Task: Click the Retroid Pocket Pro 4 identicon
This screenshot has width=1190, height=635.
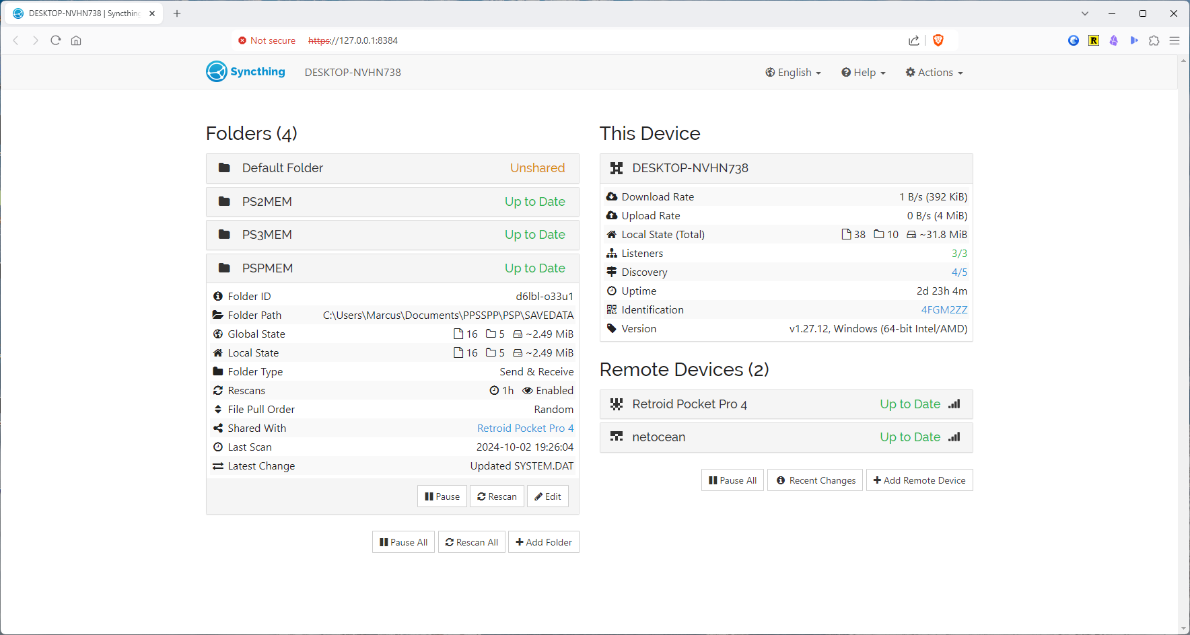Action: [x=617, y=404]
